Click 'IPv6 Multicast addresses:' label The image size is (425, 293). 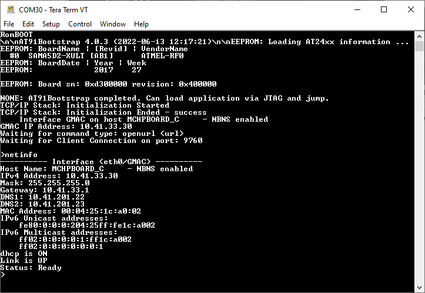click(59, 232)
